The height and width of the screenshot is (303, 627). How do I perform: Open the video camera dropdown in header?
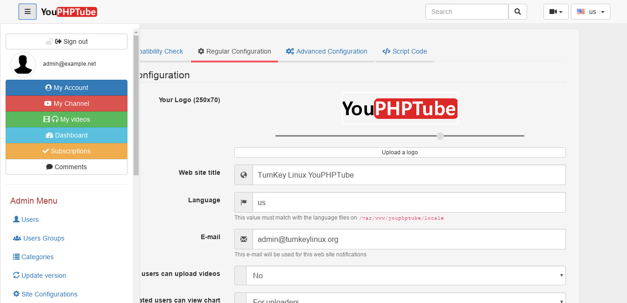(556, 12)
